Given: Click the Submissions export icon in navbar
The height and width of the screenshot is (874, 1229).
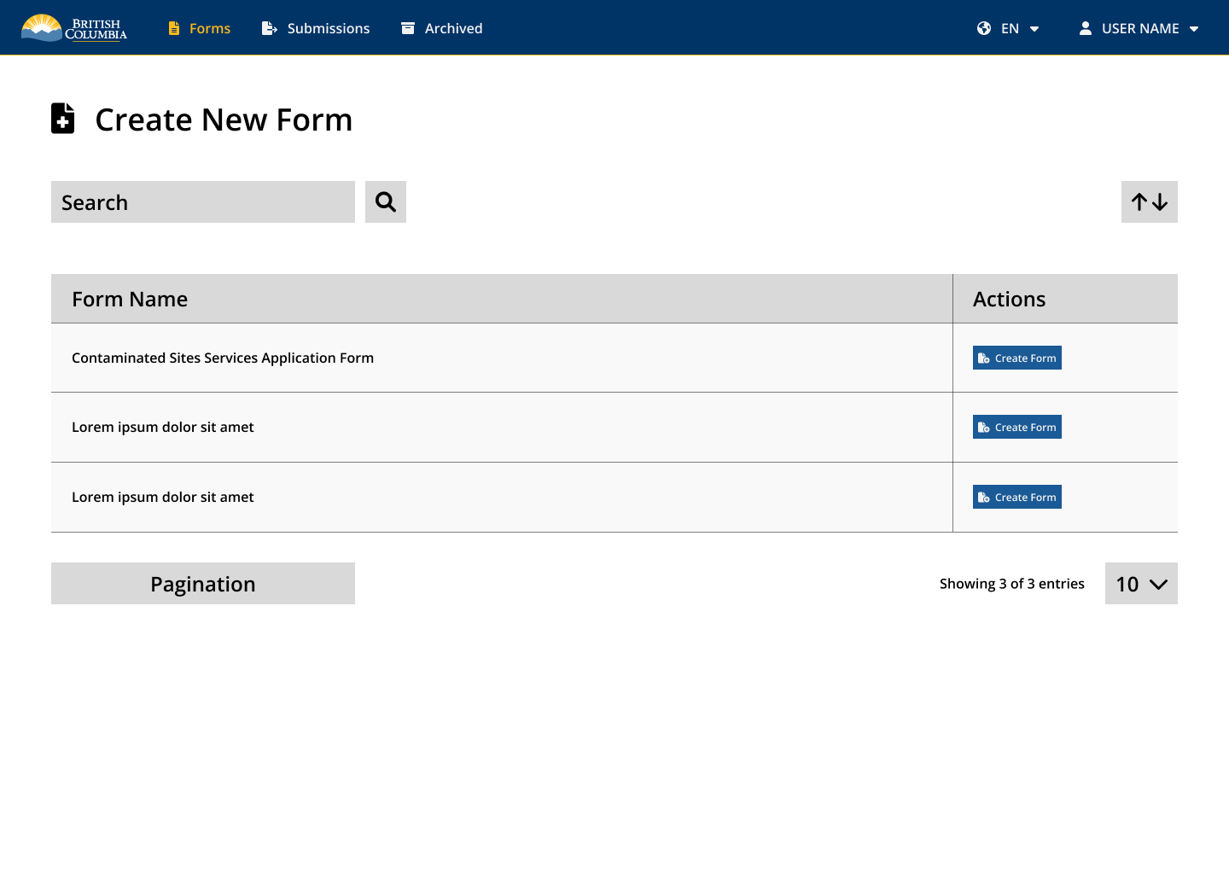Looking at the screenshot, I should tap(269, 28).
